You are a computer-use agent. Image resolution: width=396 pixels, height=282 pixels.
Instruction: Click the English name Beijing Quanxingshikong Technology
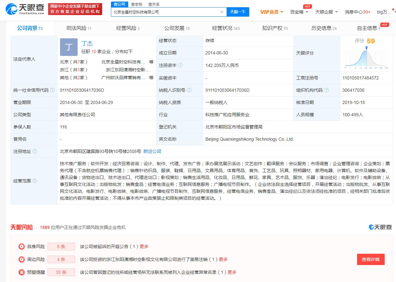coord(249,139)
